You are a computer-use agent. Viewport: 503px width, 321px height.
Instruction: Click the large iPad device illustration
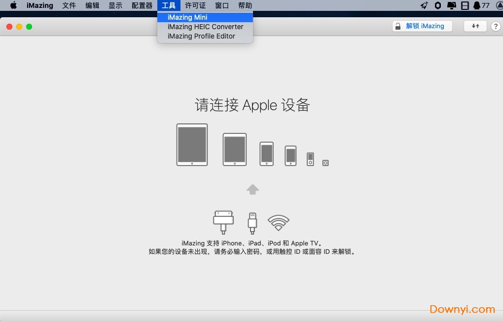click(192, 145)
